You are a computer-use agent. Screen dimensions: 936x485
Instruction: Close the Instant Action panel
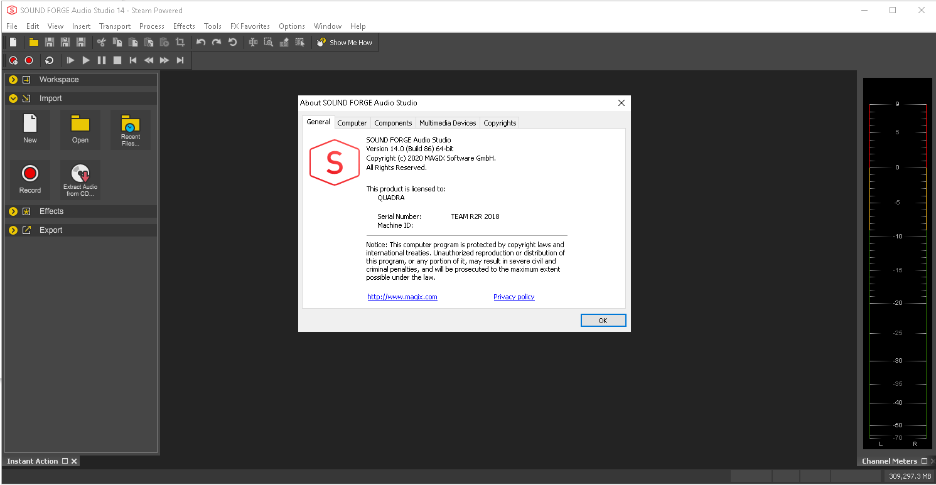(74, 461)
